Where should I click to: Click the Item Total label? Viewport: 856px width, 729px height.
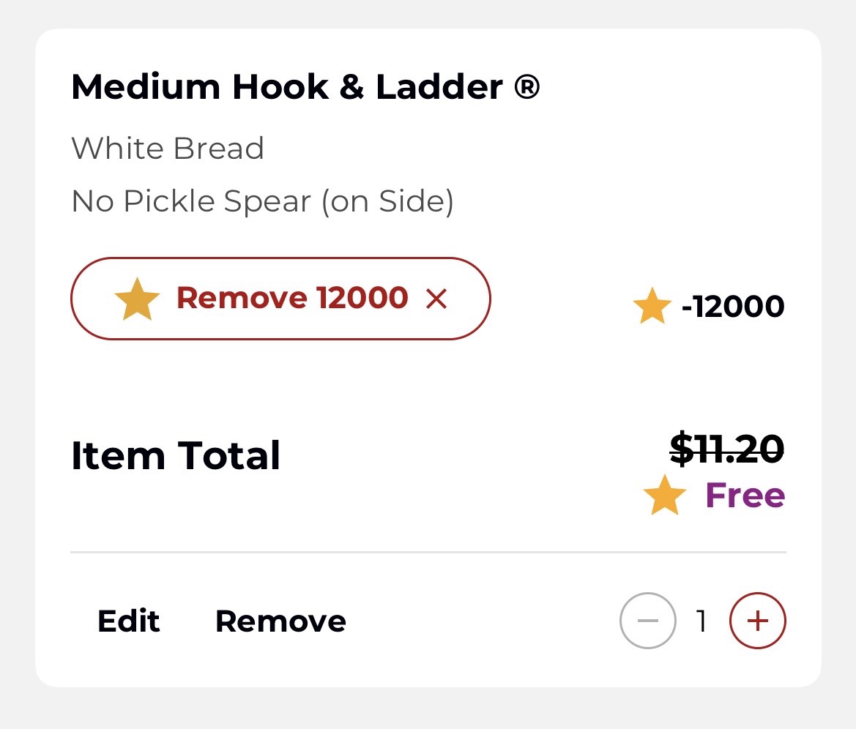tap(176, 455)
